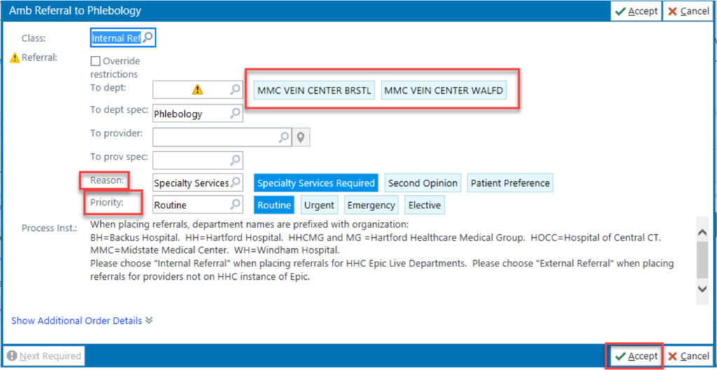Set priority to Elective
This screenshot has height=370, width=717.
point(424,205)
